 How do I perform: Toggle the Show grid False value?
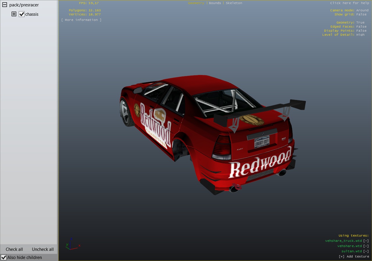pyautogui.click(x=361, y=14)
